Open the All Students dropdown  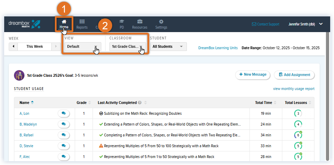[x=168, y=46]
